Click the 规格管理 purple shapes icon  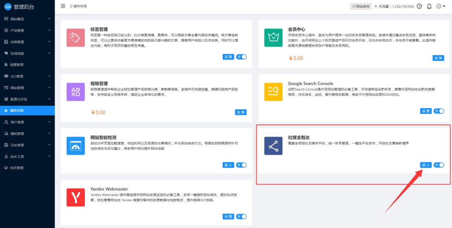[76, 92]
